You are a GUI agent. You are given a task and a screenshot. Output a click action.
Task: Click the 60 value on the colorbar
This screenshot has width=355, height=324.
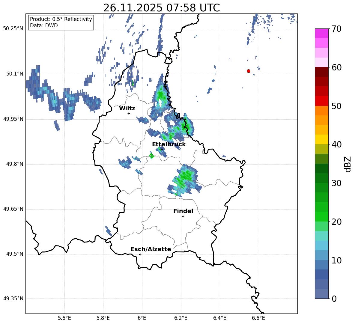tap(336, 67)
